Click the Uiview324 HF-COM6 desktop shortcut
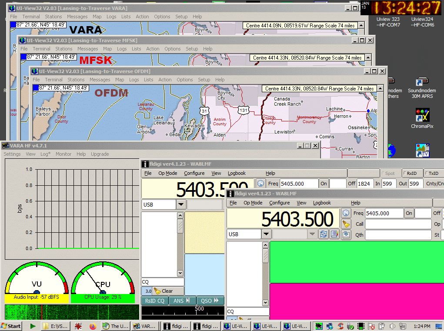The image size is (444, 331). coord(422,22)
